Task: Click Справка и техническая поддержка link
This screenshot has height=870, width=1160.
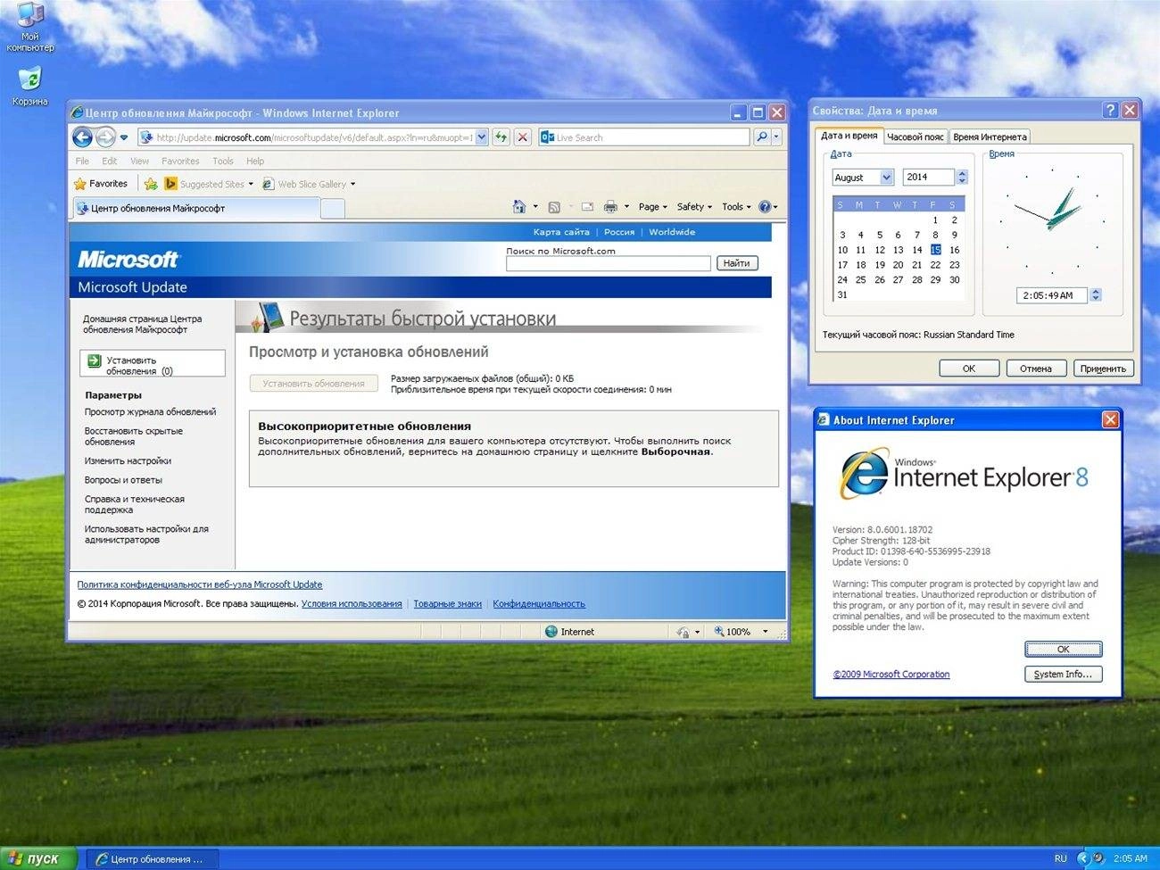Action: coord(135,505)
